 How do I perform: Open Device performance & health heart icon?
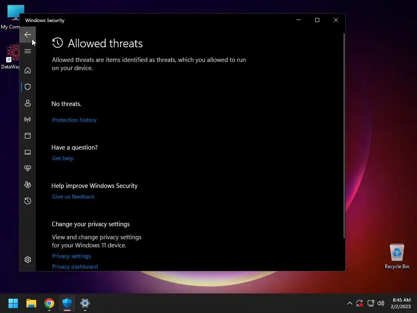[x=28, y=168]
